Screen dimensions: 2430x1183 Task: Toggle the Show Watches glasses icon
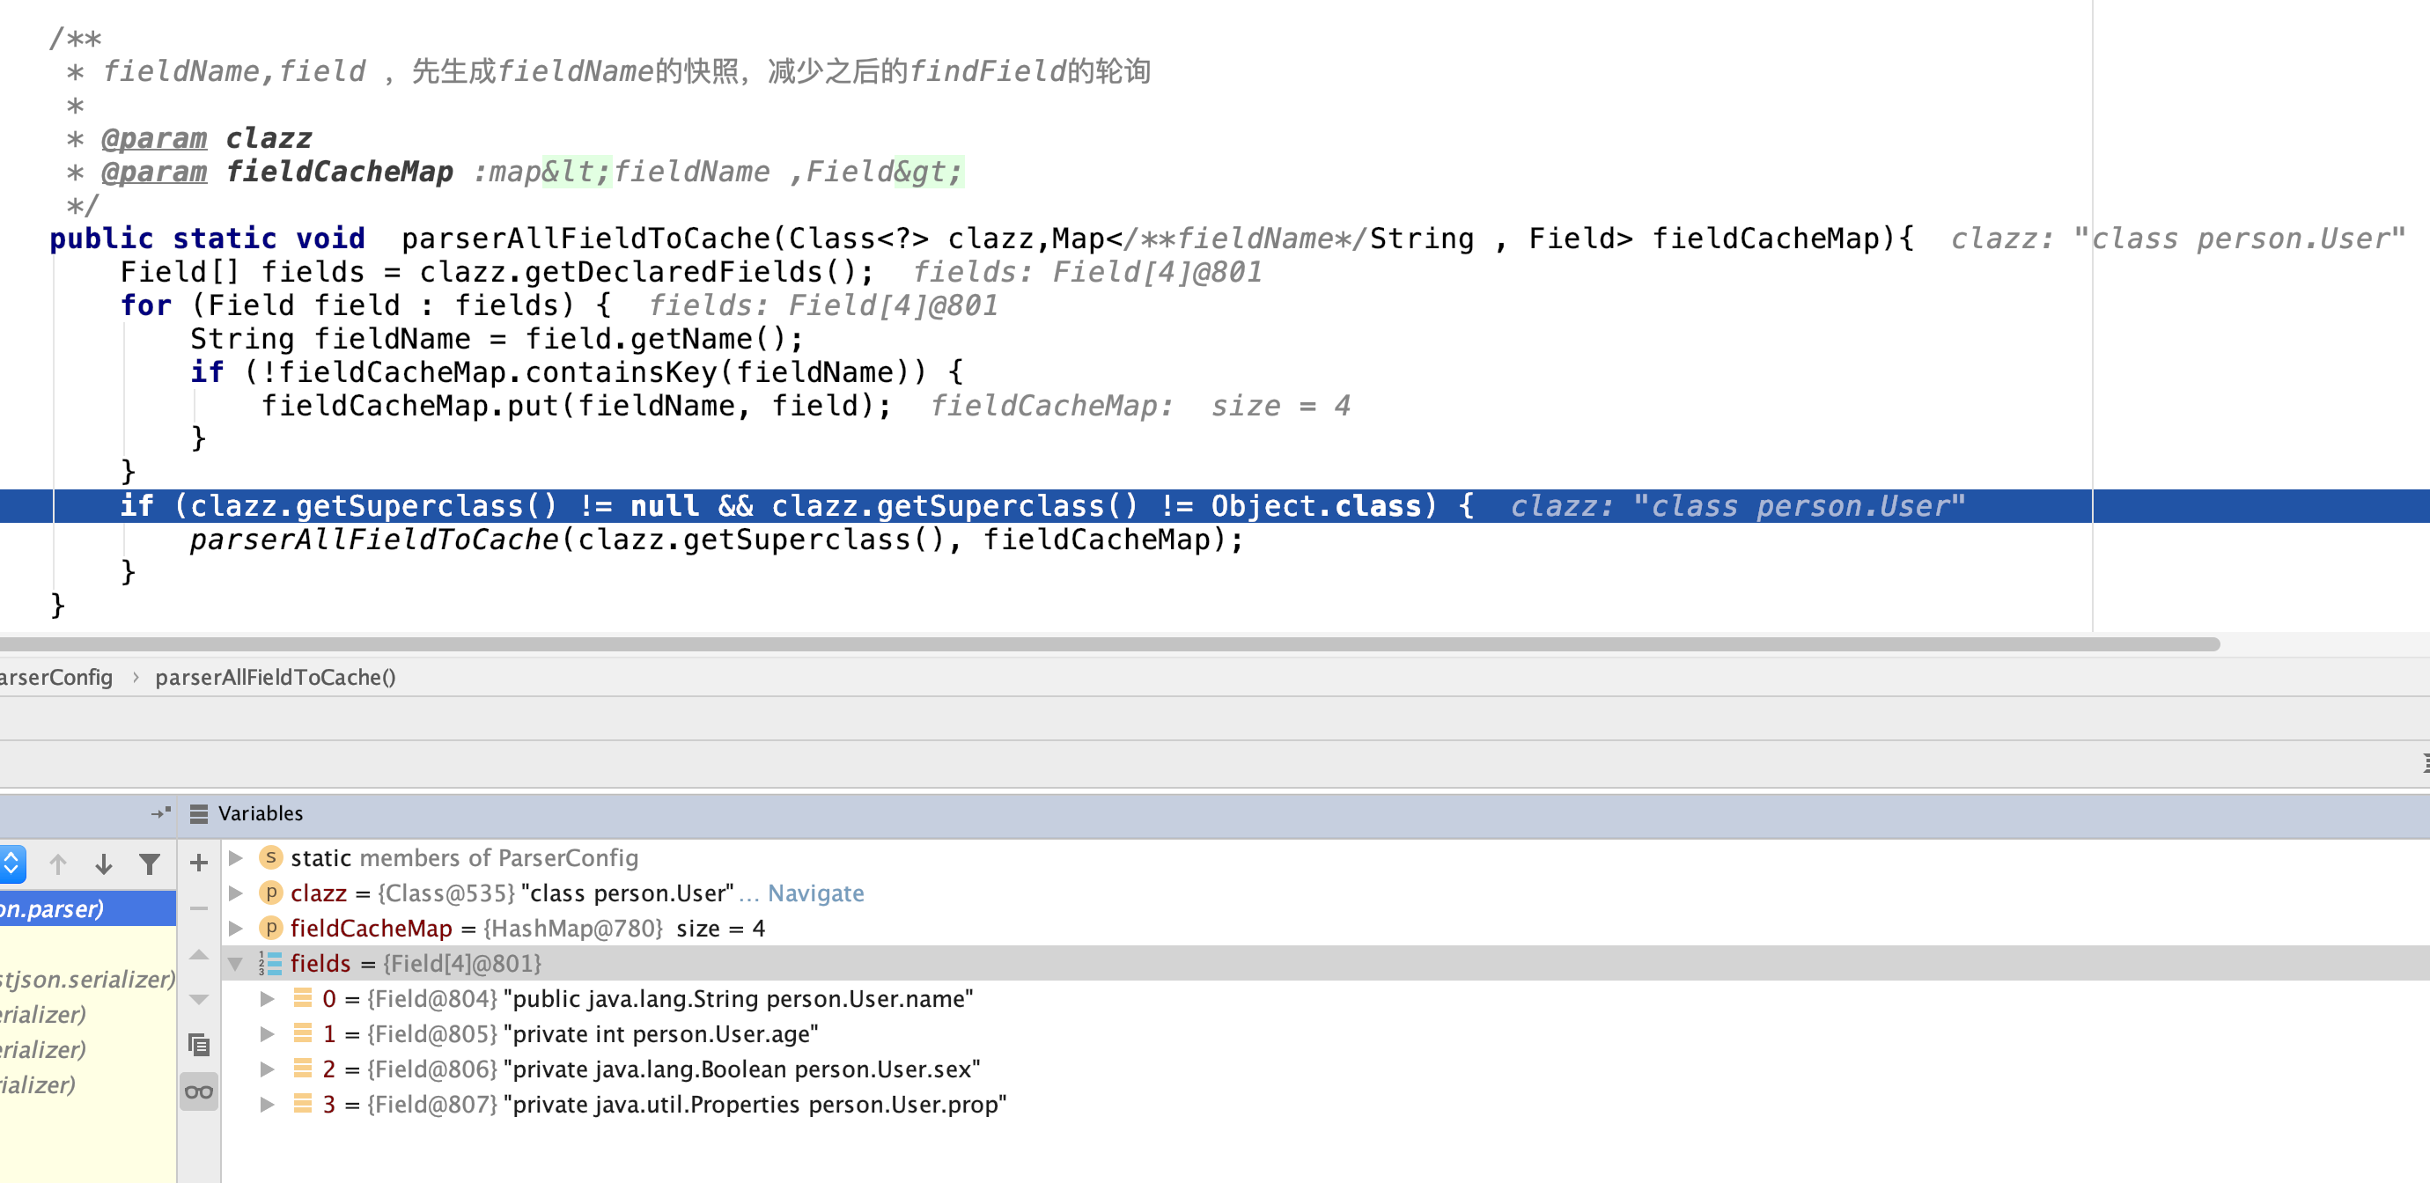point(198,1091)
